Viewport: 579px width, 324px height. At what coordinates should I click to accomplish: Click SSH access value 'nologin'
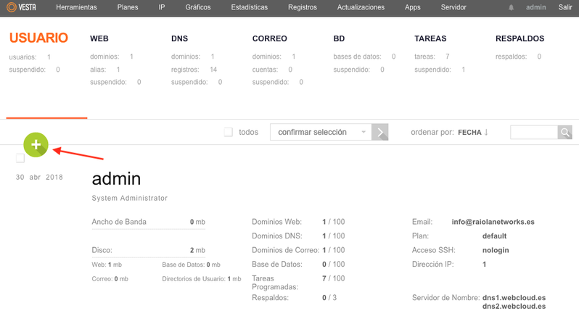[496, 250]
